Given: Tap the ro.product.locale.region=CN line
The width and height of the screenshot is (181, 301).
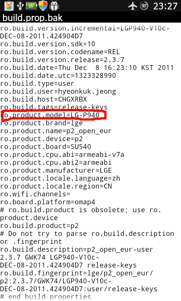Looking at the screenshot, I should coord(56,186).
